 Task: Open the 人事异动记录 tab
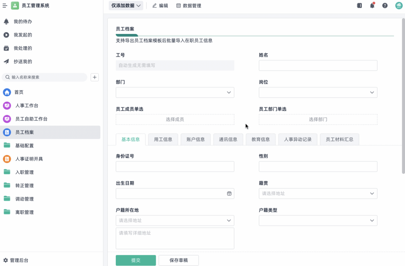(297, 139)
